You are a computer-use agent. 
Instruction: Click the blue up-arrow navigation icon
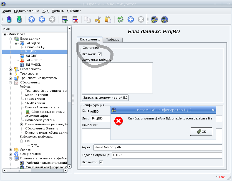tap(32, 19)
